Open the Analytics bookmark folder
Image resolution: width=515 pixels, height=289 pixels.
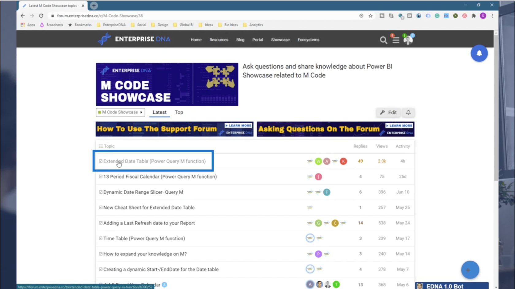[253, 25]
